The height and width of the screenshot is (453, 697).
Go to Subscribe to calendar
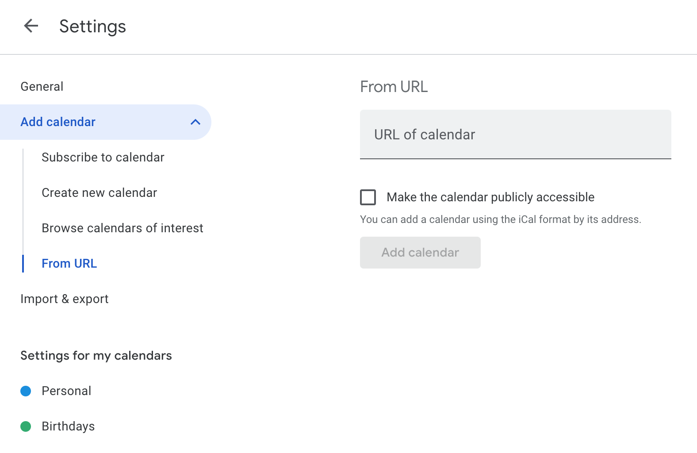coord(103,157)
